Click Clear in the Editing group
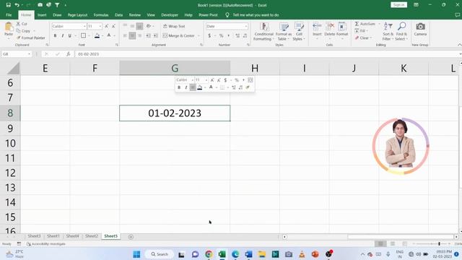This screenshot has height=260, width=462. pyautogui.click(x=362, y=38)
